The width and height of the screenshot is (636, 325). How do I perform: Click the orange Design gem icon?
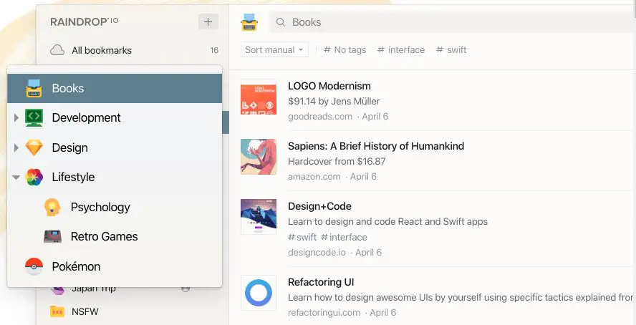(x=34, y=147)
